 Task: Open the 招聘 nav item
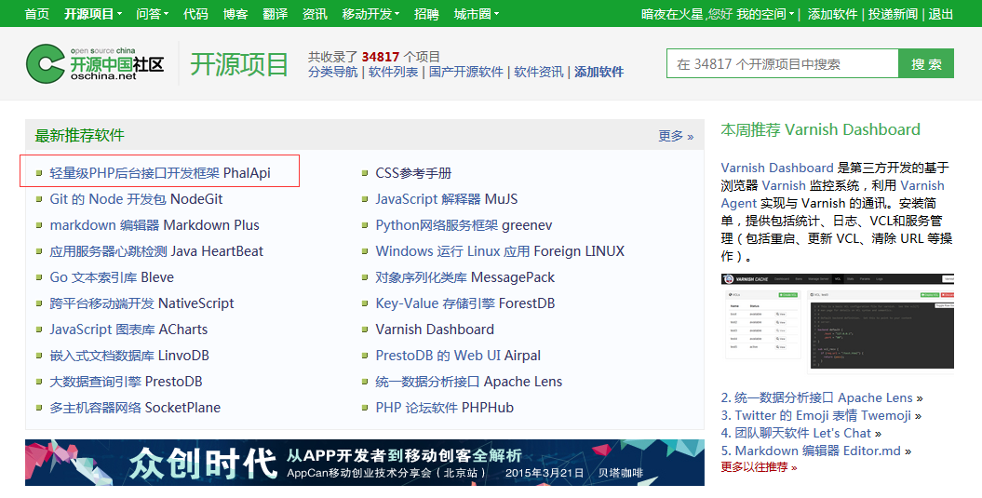tap(426, 14)
